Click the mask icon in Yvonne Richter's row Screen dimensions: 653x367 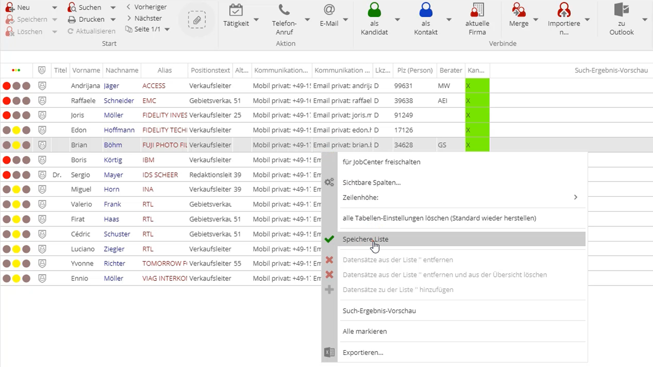pos(42,264)
